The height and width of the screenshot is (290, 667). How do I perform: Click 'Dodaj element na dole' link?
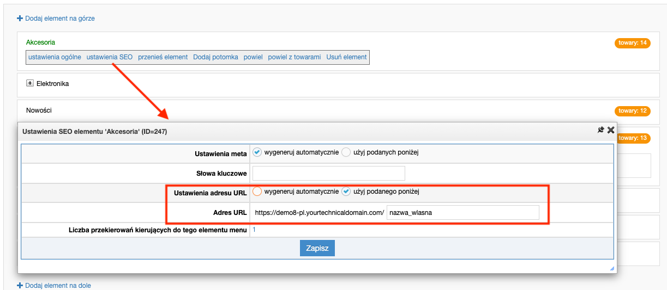pyautogui.click(x=58, y=285)
